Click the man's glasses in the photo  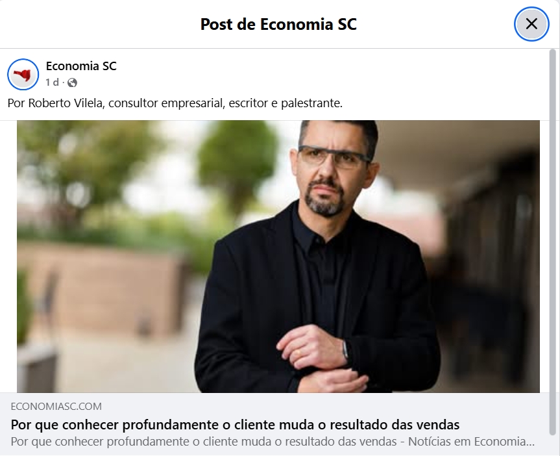coord(334,157)
